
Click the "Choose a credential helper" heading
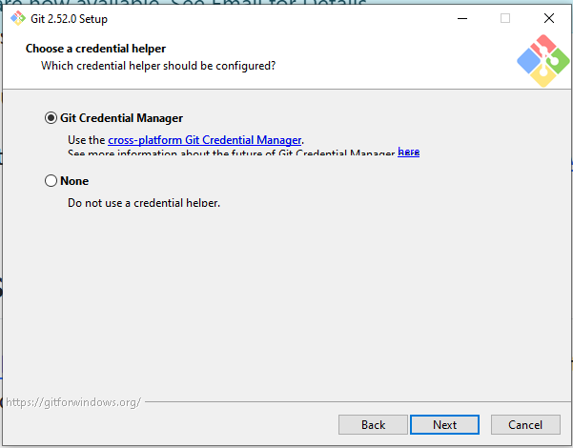[x=95, y=48]
